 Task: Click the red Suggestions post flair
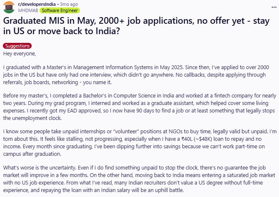click(x=17, y=46)
